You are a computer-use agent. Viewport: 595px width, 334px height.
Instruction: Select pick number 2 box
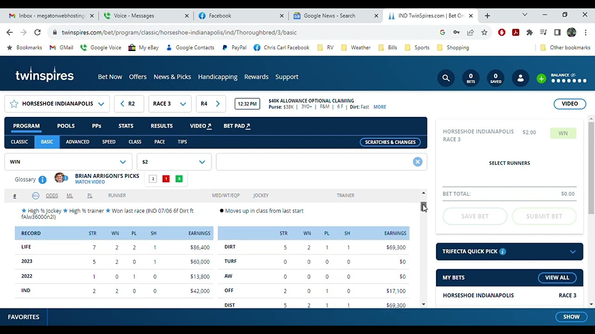[153, 179]
